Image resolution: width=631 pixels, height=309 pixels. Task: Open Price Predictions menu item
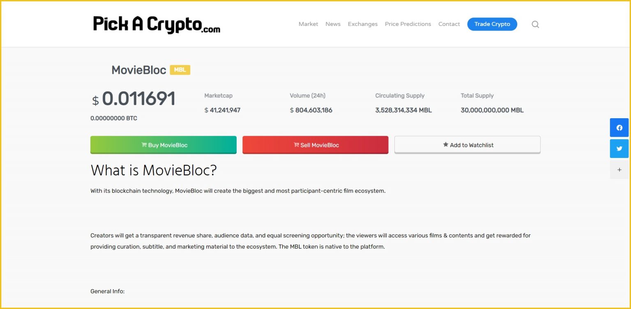tap(408, 24)
